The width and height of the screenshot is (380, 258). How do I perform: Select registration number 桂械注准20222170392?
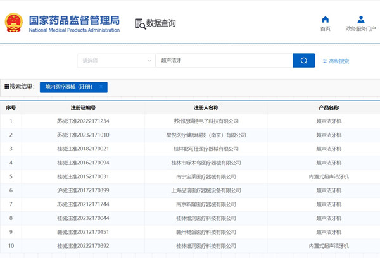83,246
